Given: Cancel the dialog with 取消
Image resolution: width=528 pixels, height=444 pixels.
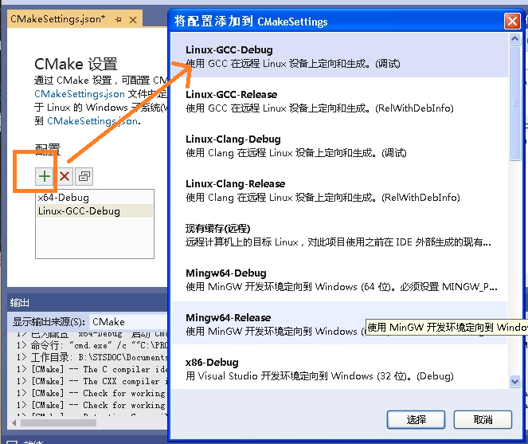Looking at the screenshot, I should pyautogui.click(x=483, y=420).
